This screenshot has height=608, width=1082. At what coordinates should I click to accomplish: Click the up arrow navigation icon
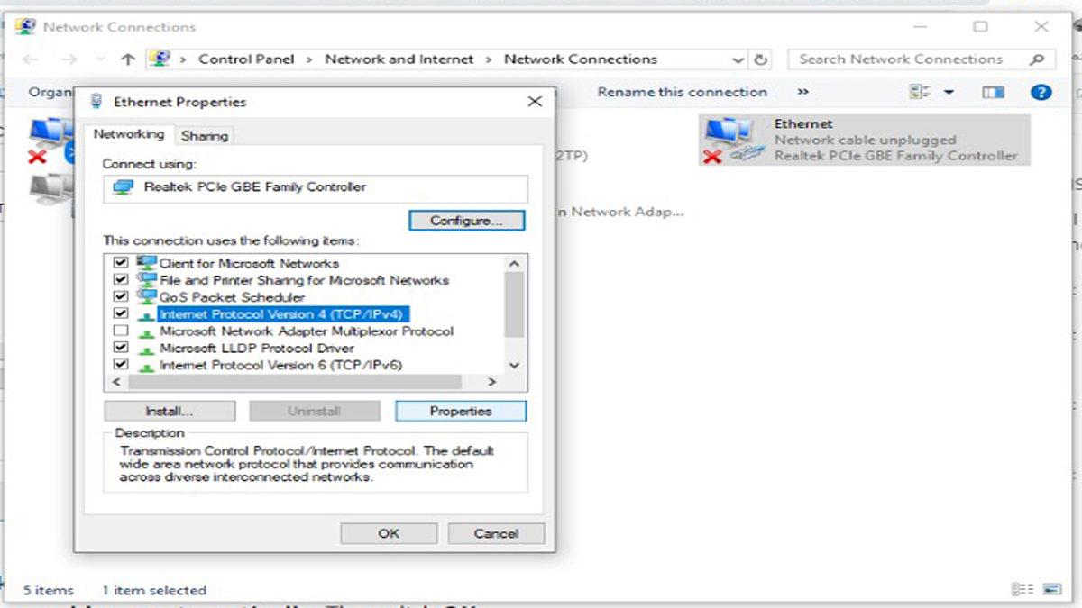click(x=128, y=59)
